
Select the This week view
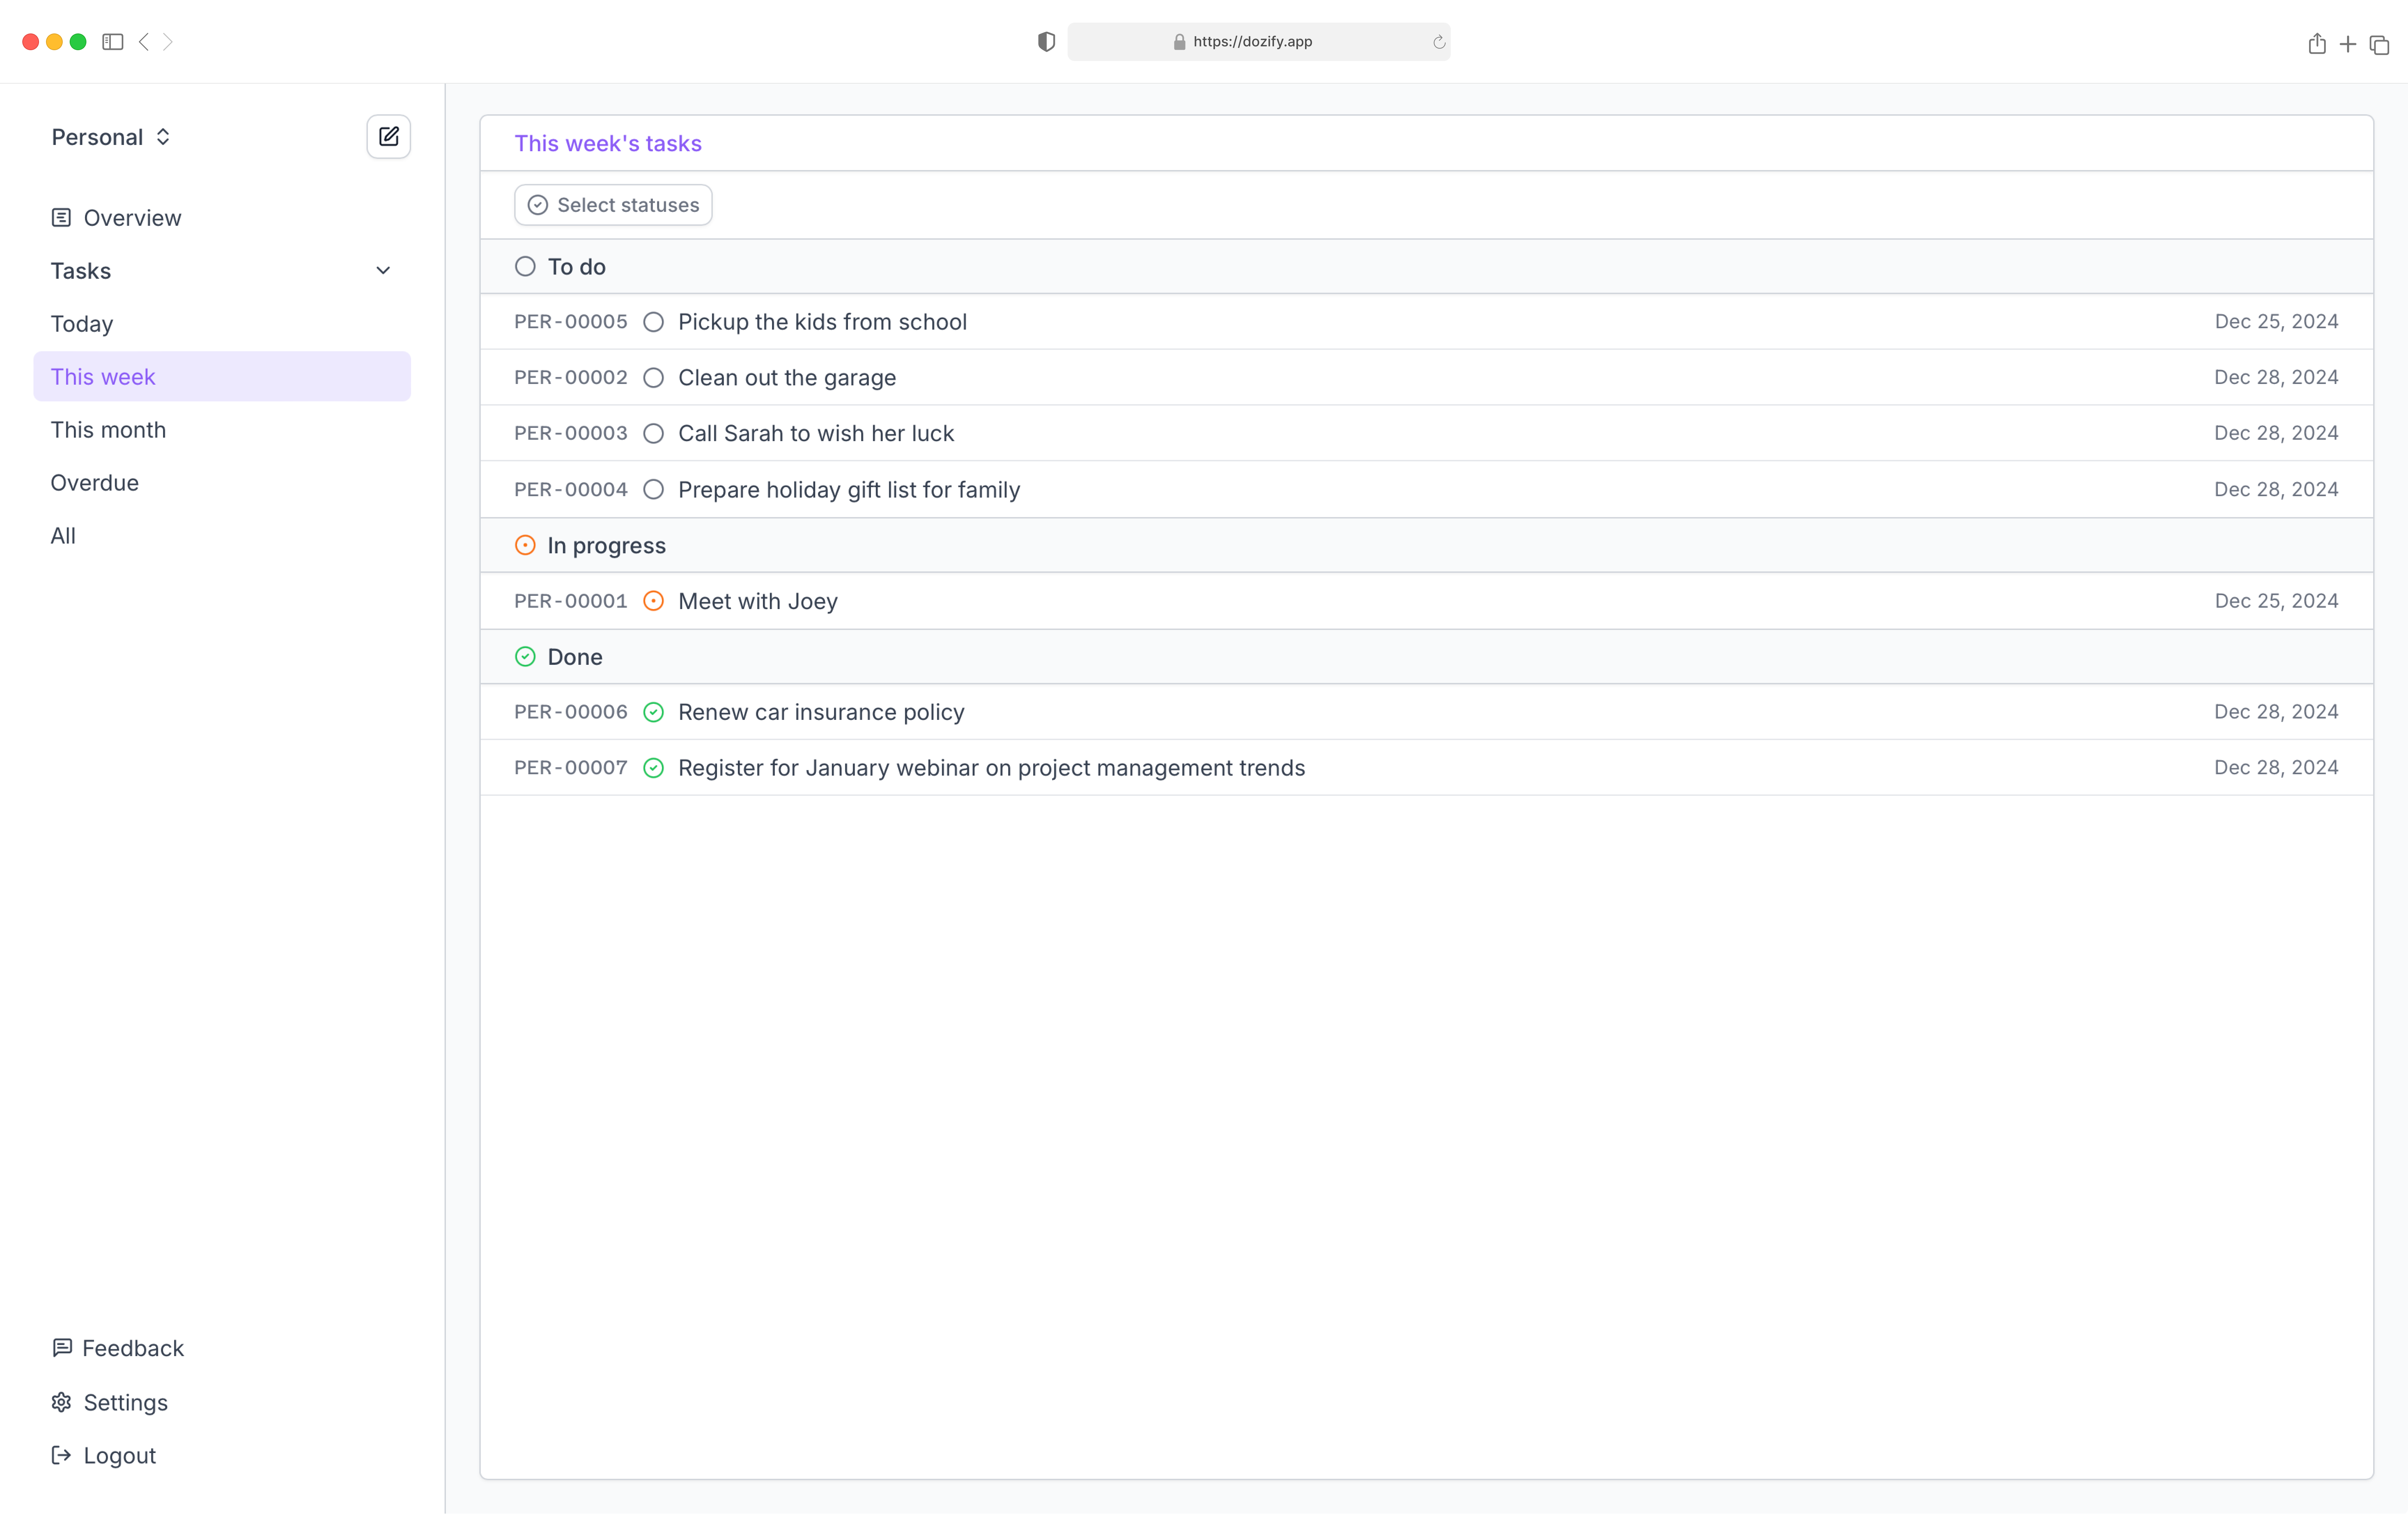pos(222,376)
